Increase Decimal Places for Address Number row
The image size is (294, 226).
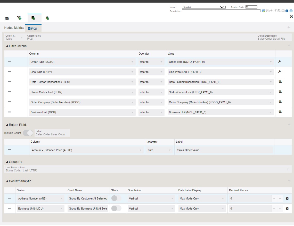coord(280,198)
